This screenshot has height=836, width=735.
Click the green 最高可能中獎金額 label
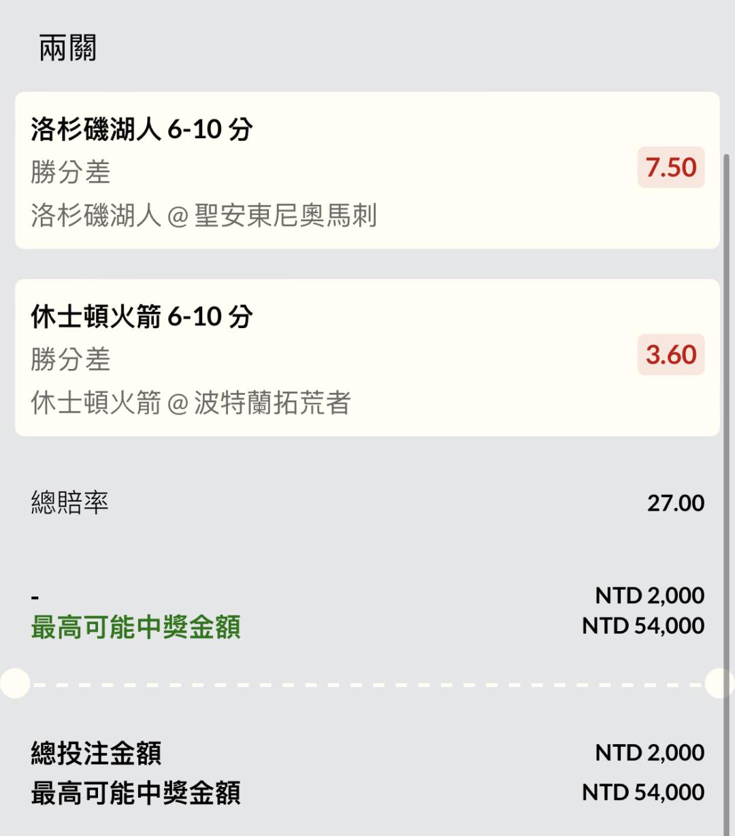click(135, 627)
